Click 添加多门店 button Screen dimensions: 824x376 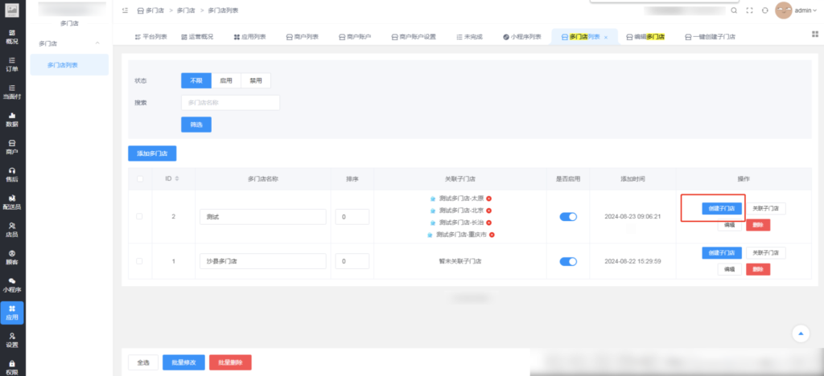click(x=152, y=153)
